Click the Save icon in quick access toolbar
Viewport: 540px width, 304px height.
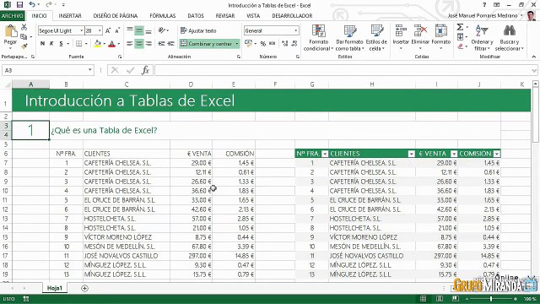tap(19, 5)
